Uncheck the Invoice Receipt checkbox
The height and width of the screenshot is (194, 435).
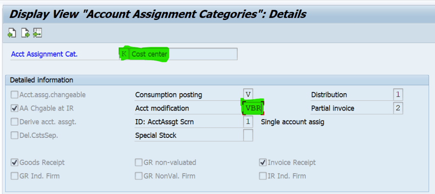pos(263,163)
